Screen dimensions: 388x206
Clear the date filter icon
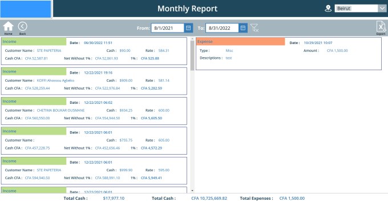pos(254,28)
